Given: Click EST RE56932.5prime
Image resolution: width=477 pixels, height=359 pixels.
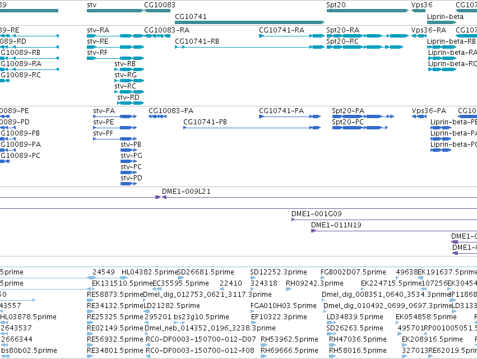Looking at the screenshot, I should click(x=115, y=339).
